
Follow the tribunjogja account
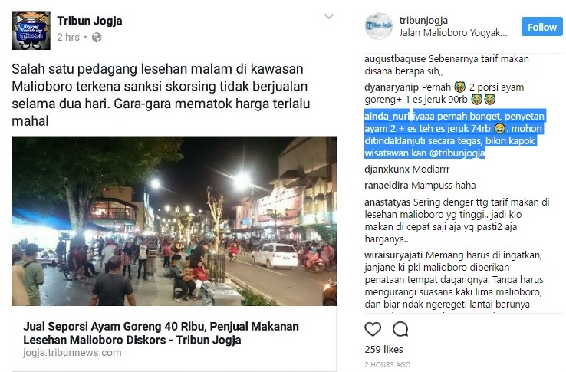click(x=541, y=27)
